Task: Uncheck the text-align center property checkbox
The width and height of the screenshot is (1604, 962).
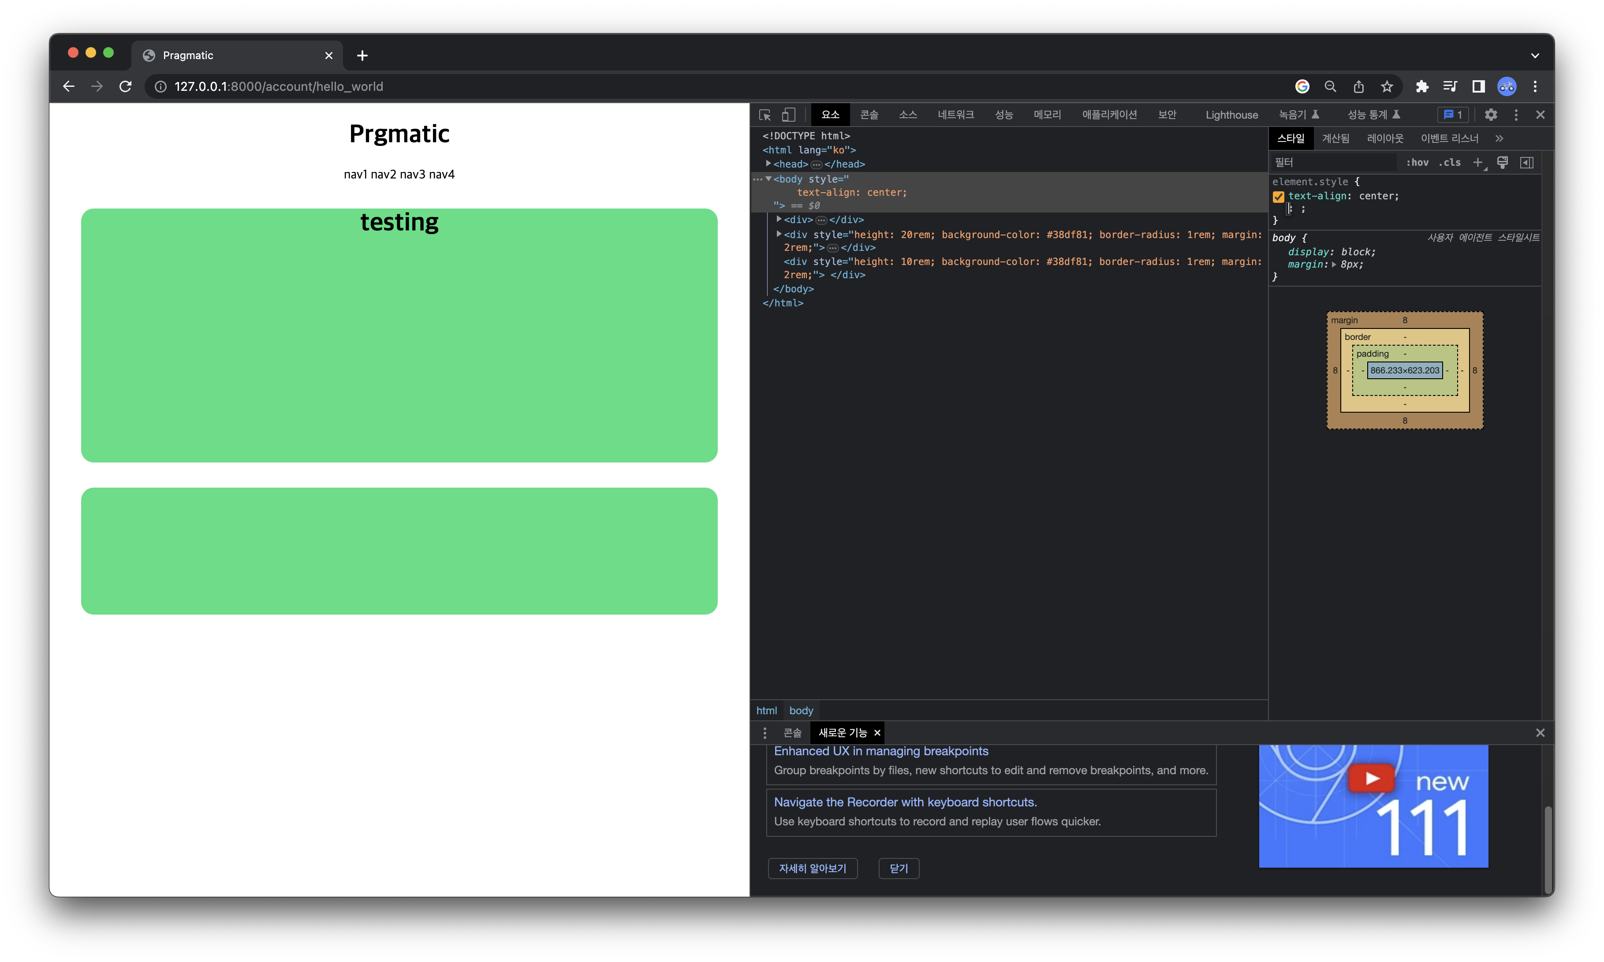Action: pyautogui.click(x=1279, y=197)
